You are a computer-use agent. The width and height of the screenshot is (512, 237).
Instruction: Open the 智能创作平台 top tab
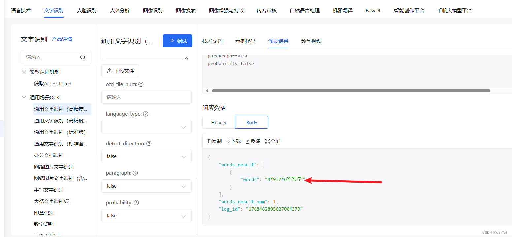[409, 10]
